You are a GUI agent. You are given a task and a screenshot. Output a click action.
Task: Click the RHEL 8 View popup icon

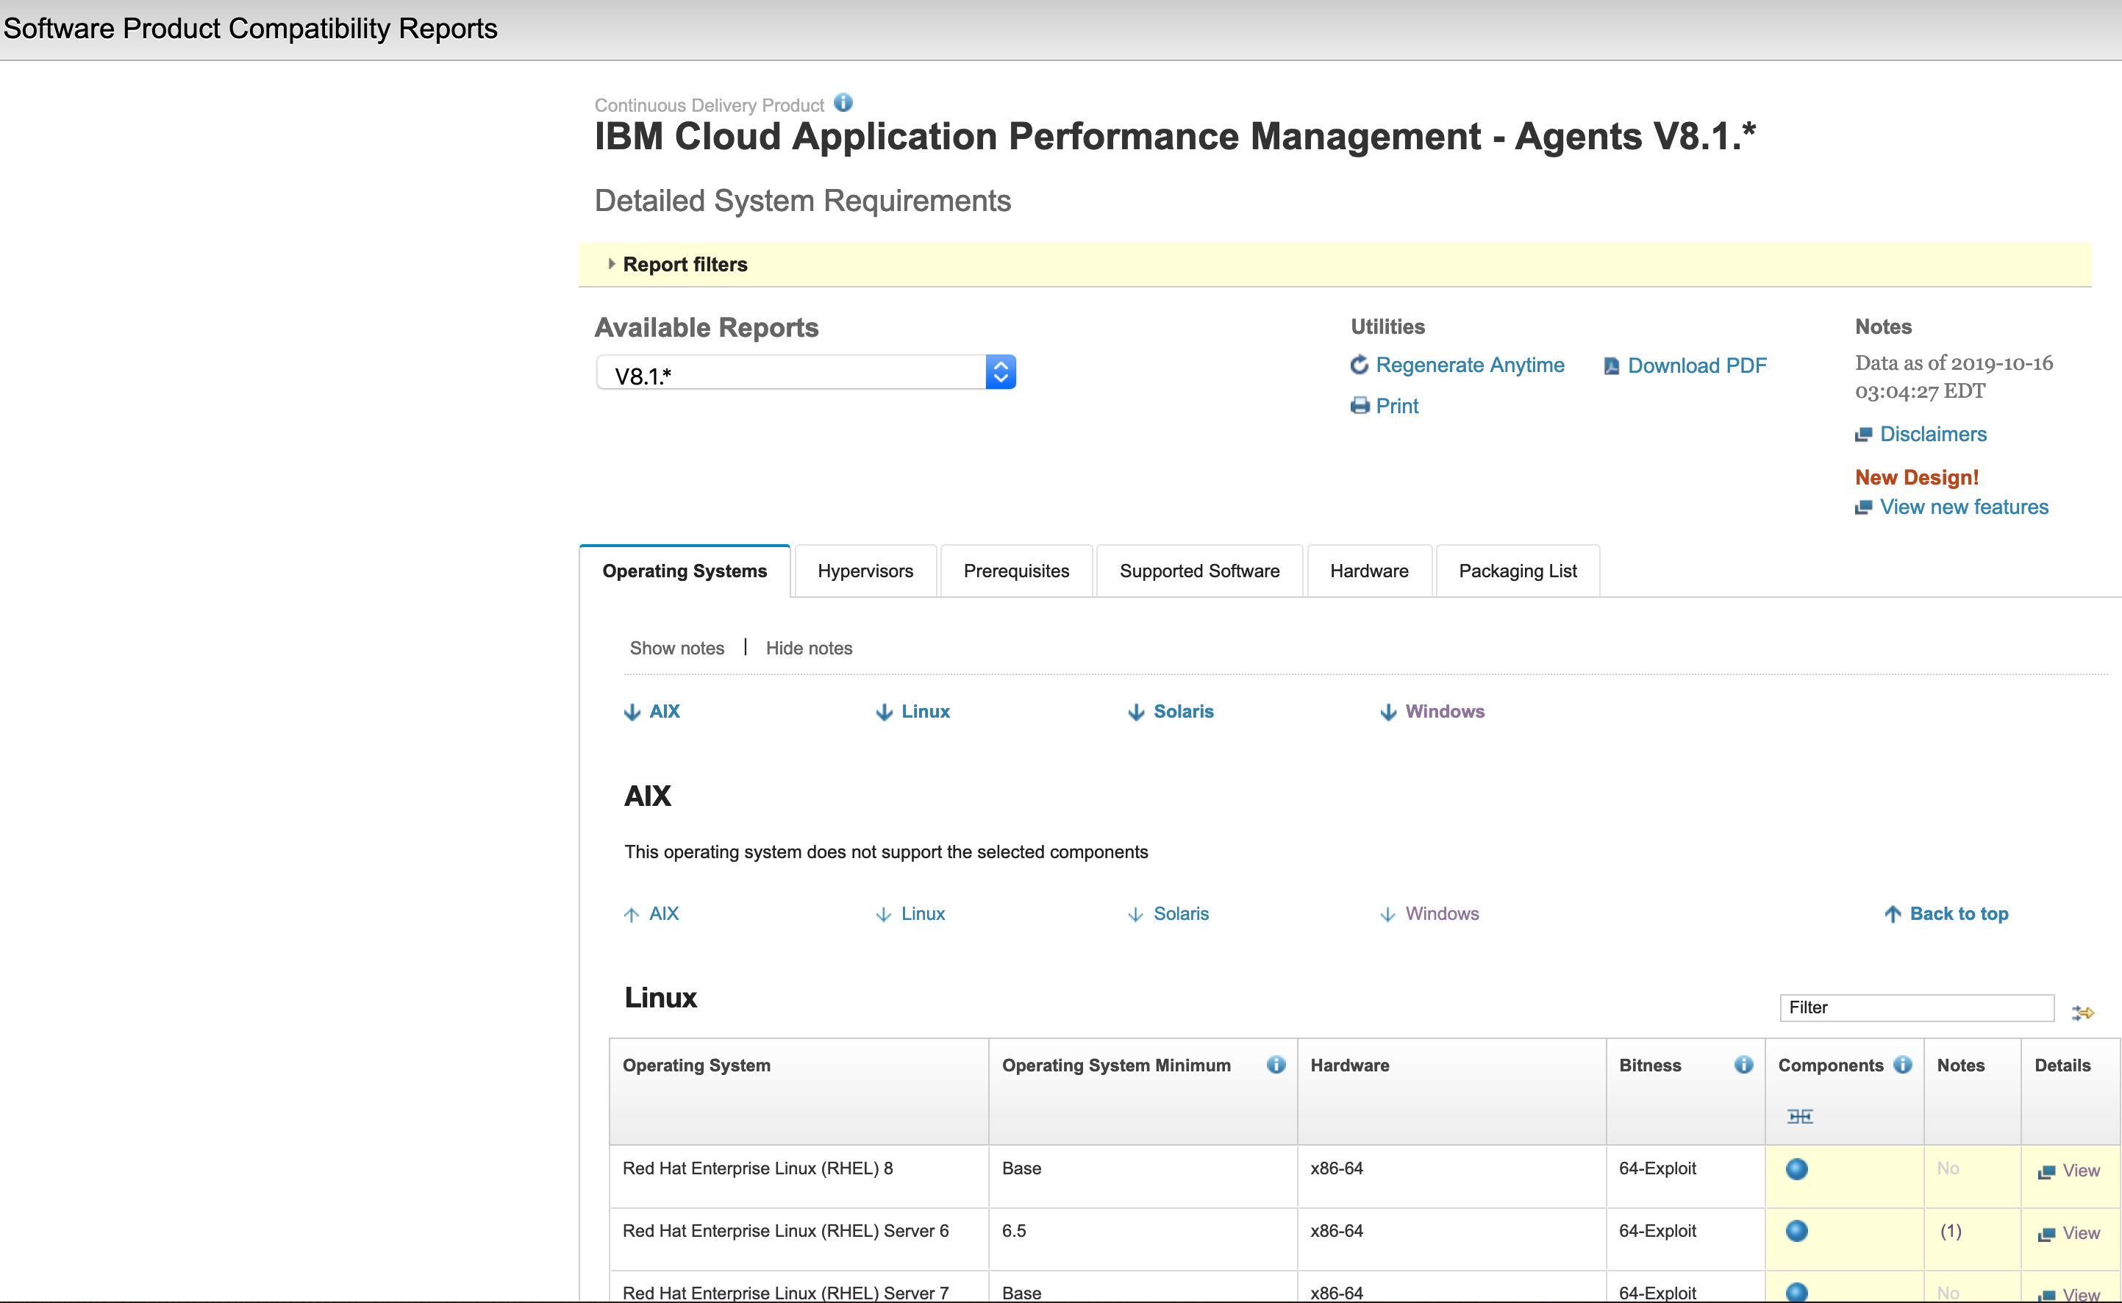point(2046,1172)
